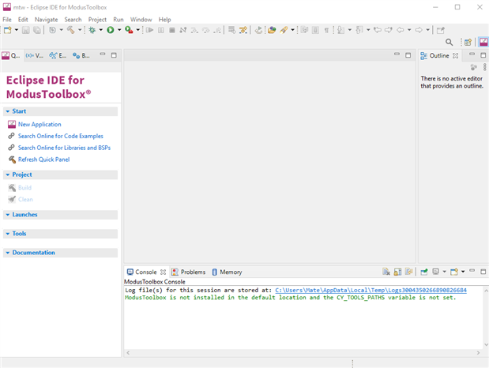Open the Forward navigation history dropdown
Image resolution: width=489 pixels, height=368 pixels.
pyautogui.click(x=428, y=30)
